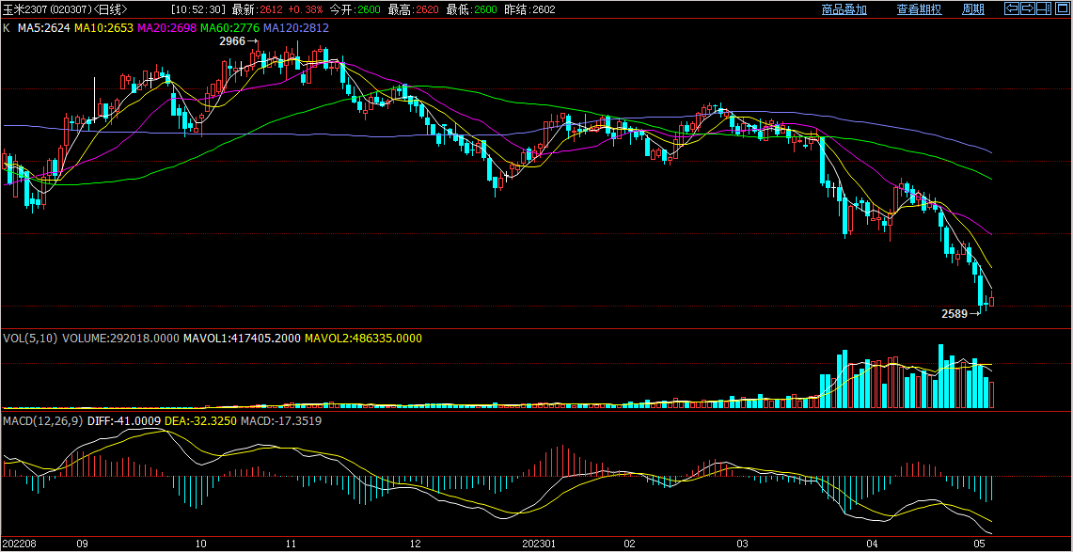Open the 商品叠加 overlay link
1073x552 pixels.
tap(844, 9)
